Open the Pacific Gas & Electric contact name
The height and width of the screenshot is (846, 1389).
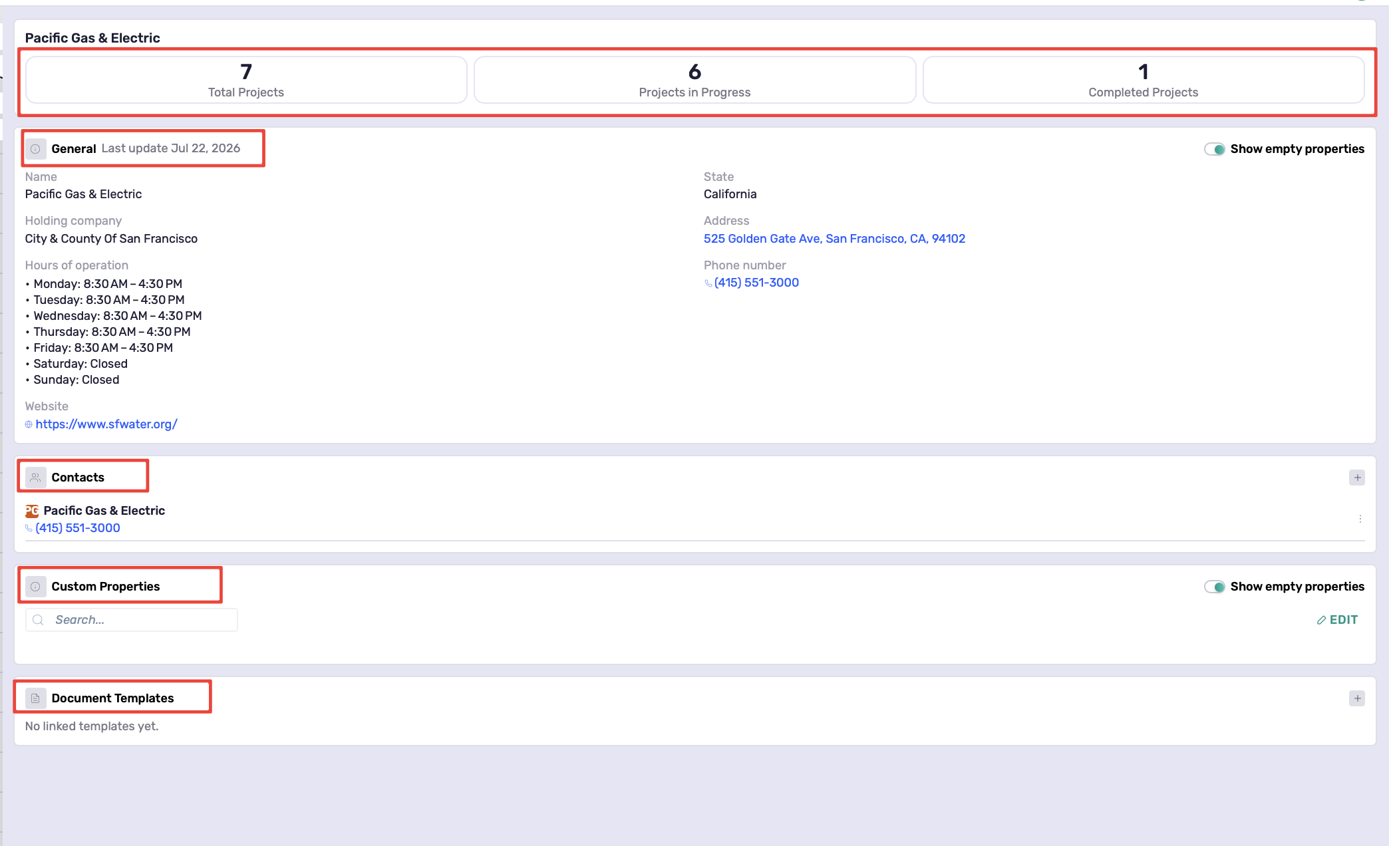[x=104, y=511]
